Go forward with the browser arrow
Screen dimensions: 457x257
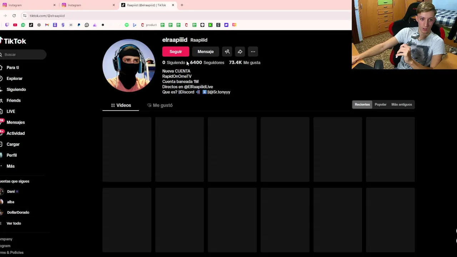5,16
